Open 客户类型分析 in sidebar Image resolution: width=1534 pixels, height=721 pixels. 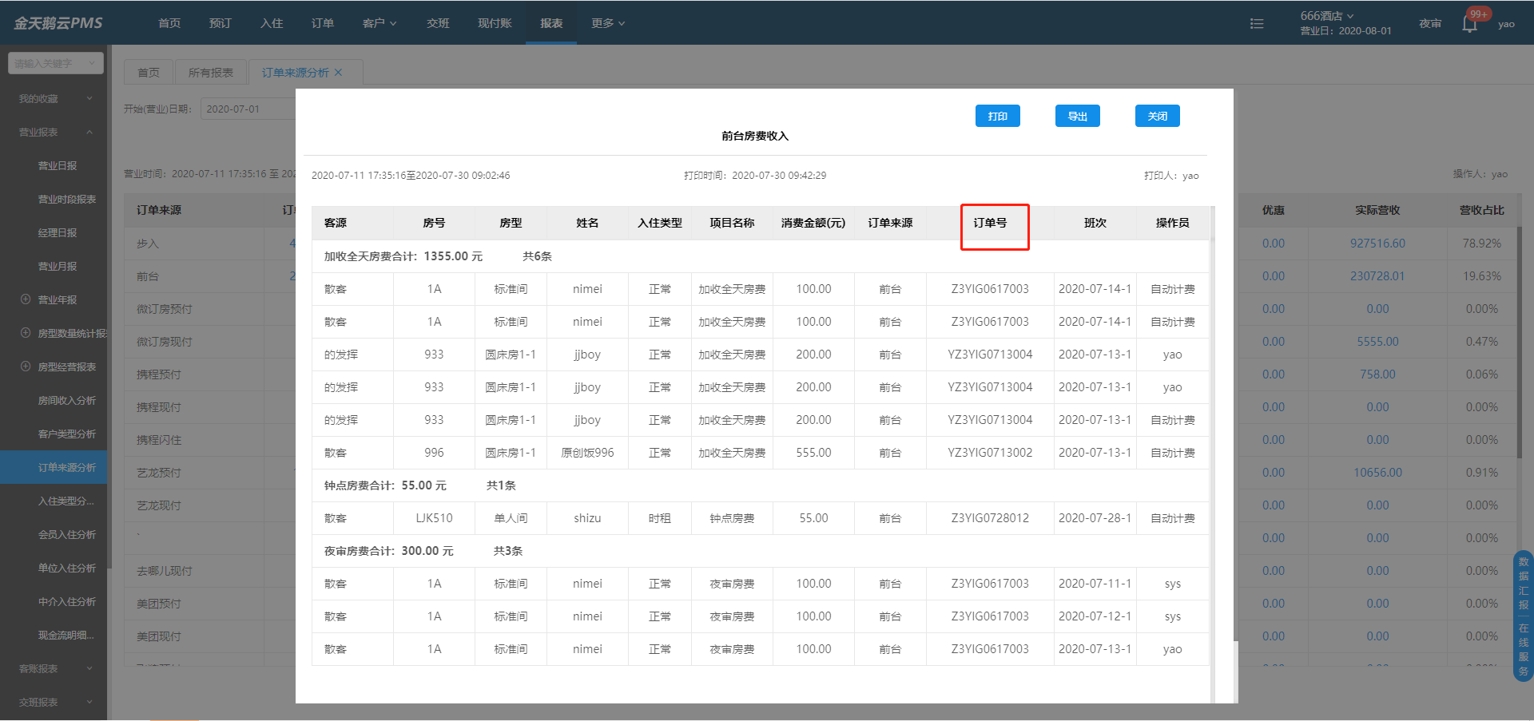tap(67, 434)
